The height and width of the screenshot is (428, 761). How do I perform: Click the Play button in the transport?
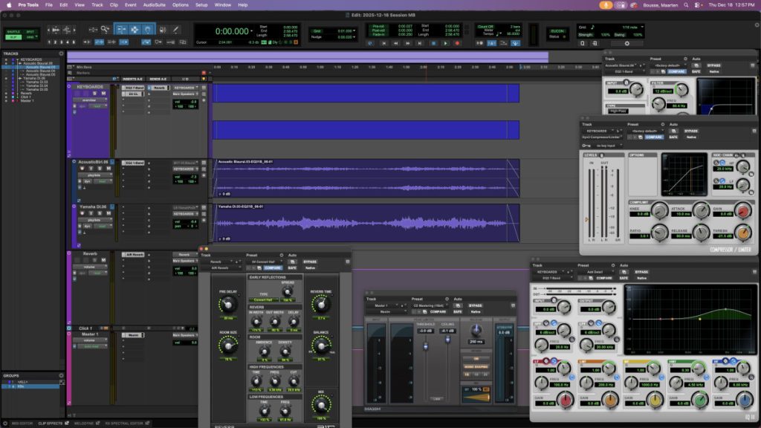click(x=446, y=43)
